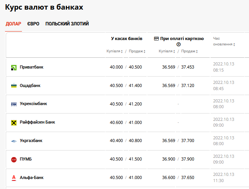Click the credit card icon in header
This screenshot has height=189, width=249.
[156, 38]
